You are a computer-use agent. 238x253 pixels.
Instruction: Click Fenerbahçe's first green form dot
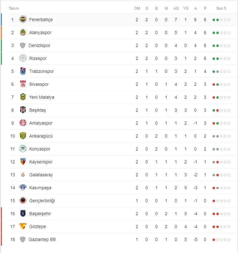pos(214,20)
